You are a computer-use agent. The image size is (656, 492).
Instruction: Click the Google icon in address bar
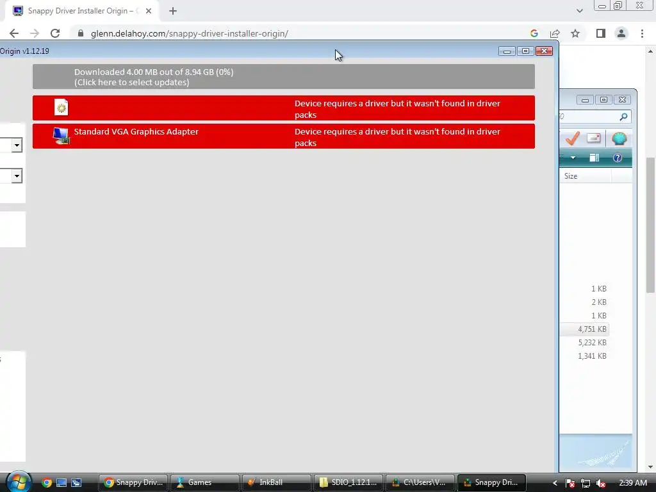pos(534,33)
